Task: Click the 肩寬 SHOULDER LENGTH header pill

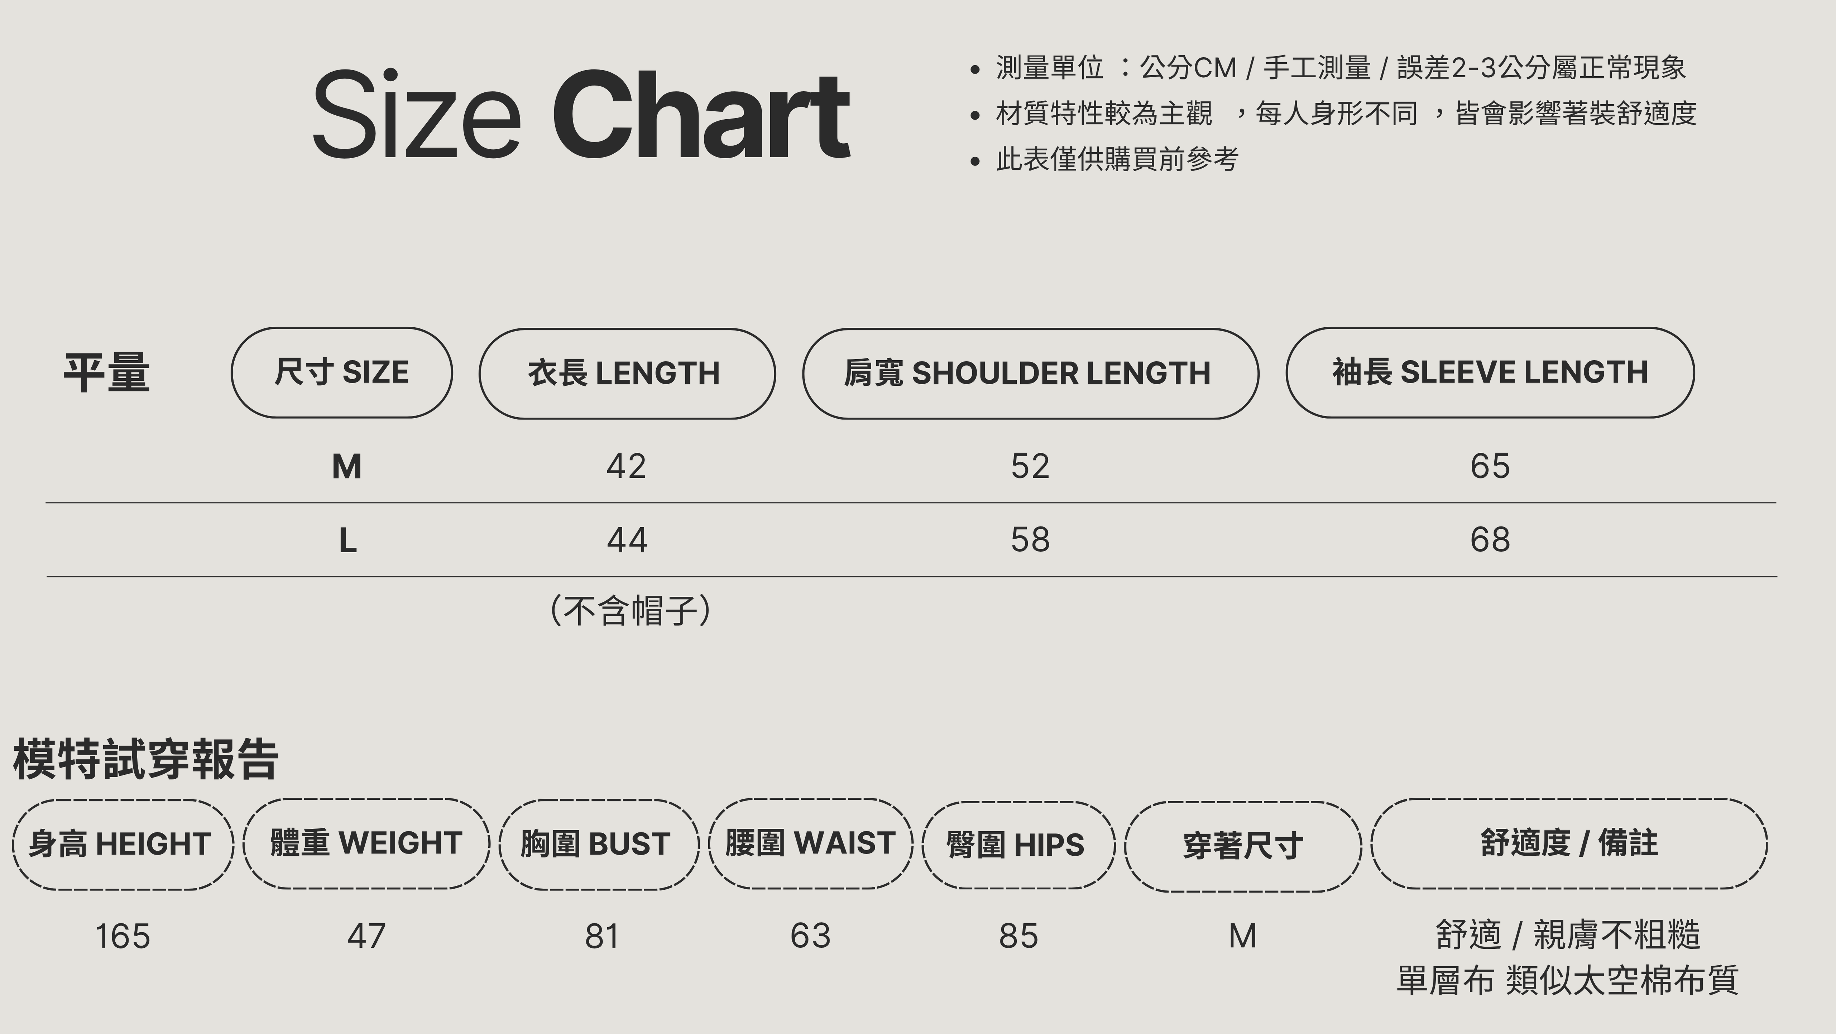Action: click(1030, 374)
